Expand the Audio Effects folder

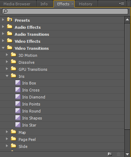point(3,27)
